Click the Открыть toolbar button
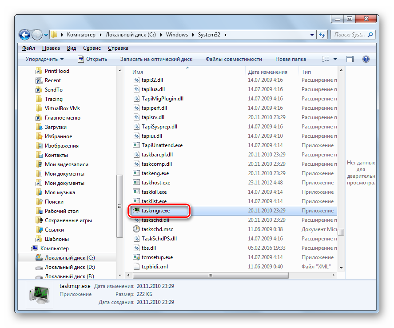 [92, 59]
